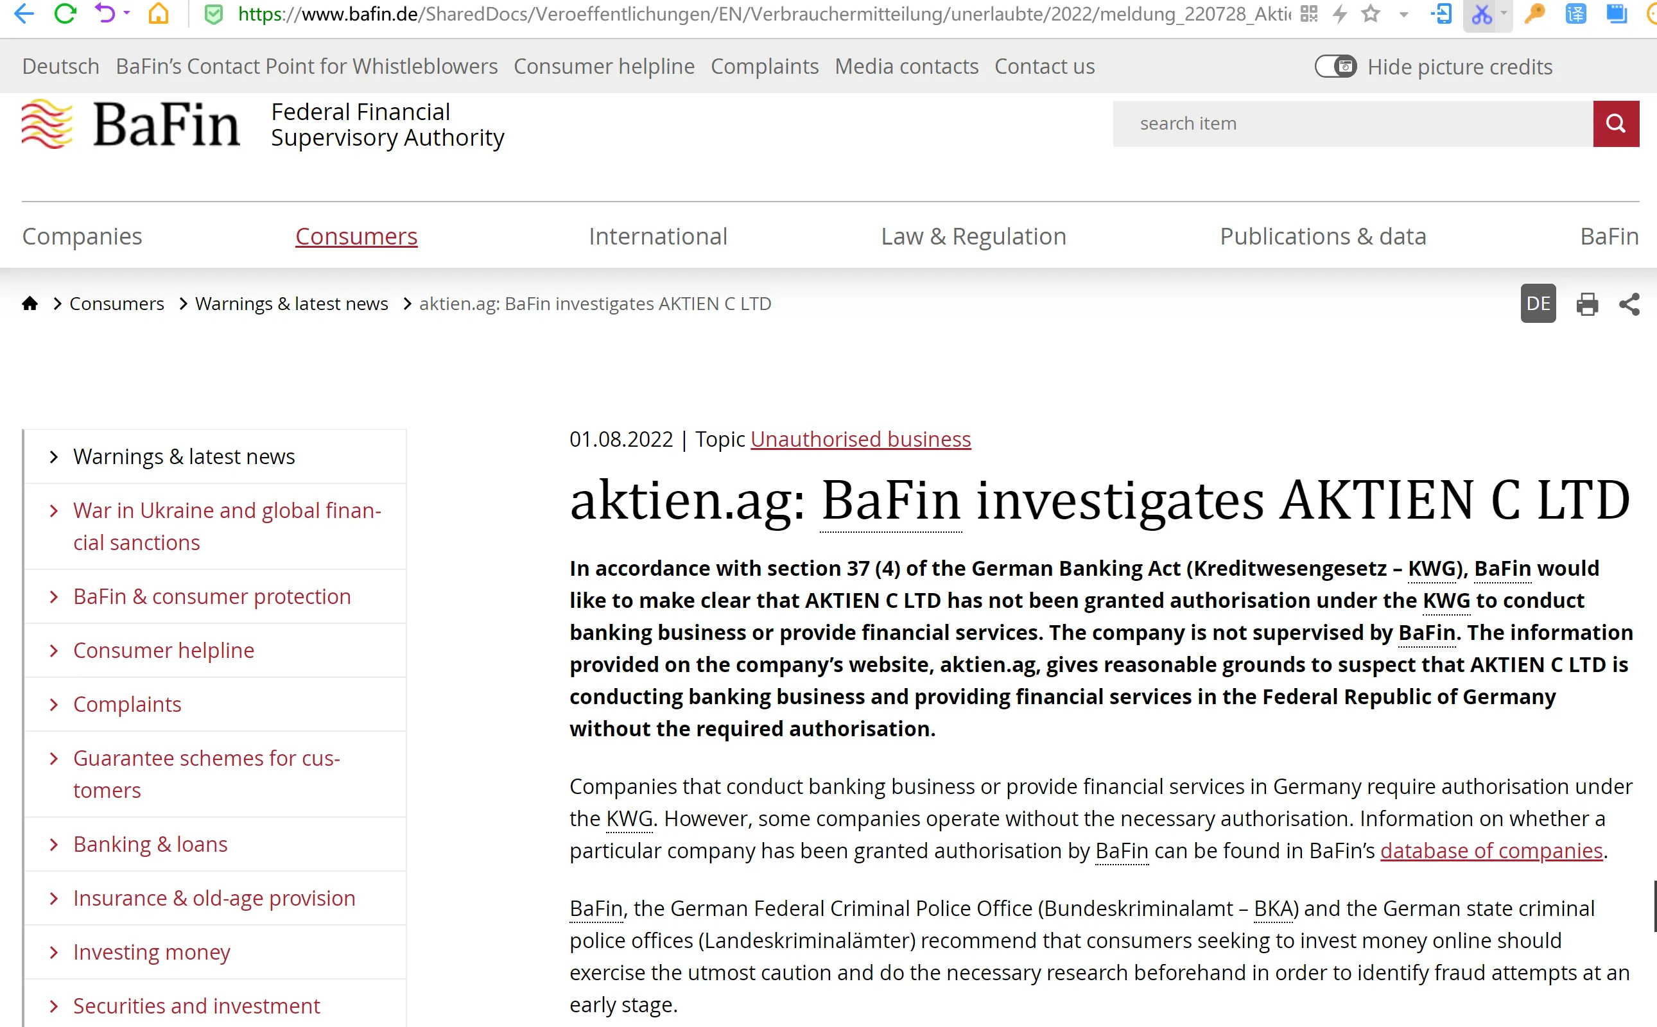Click the blue translate extension icon

1575,13
